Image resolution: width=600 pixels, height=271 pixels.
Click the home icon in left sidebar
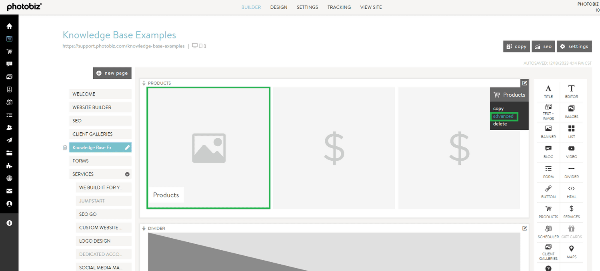(x=9, y=26)
